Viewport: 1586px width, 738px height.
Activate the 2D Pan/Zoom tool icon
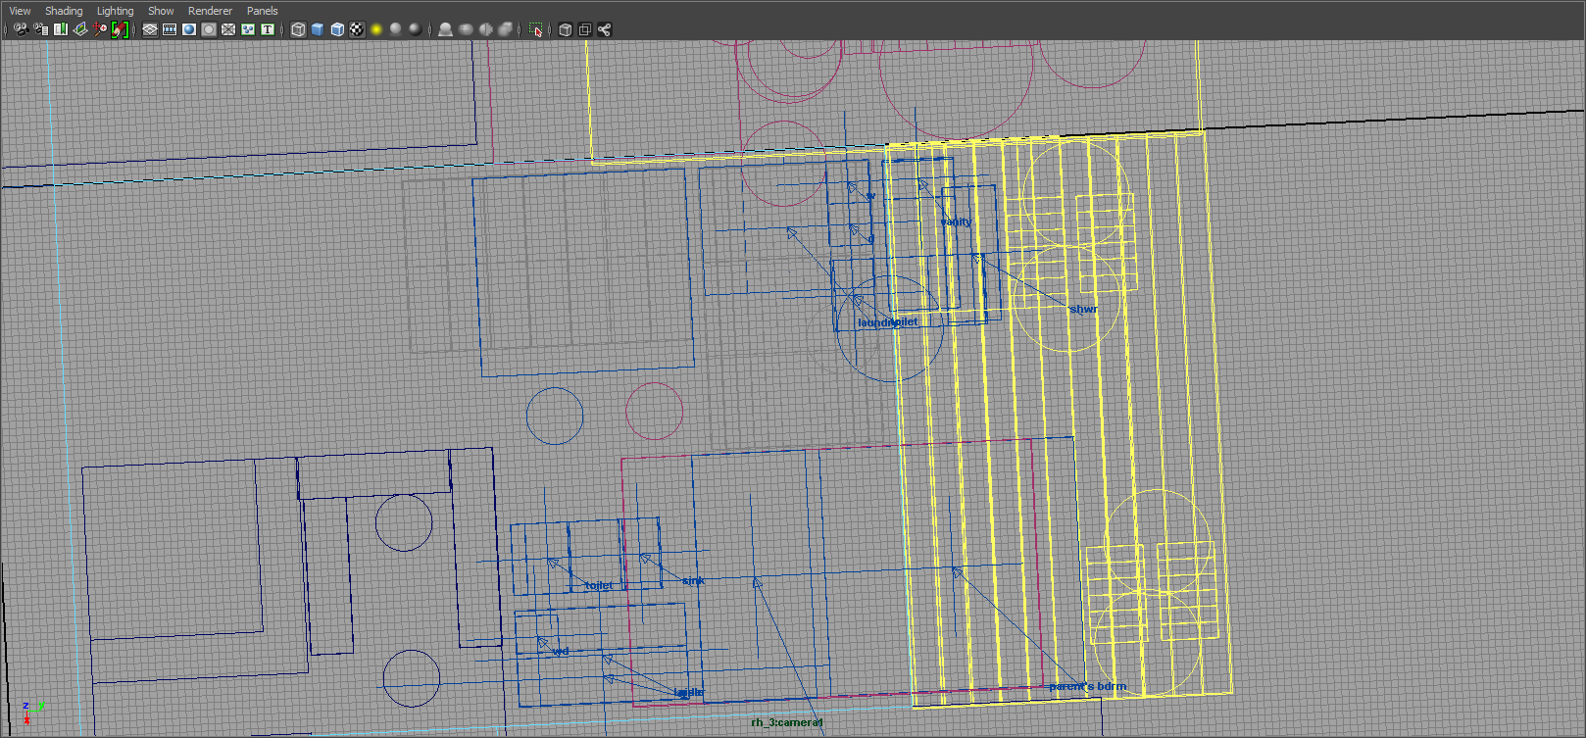100,29
